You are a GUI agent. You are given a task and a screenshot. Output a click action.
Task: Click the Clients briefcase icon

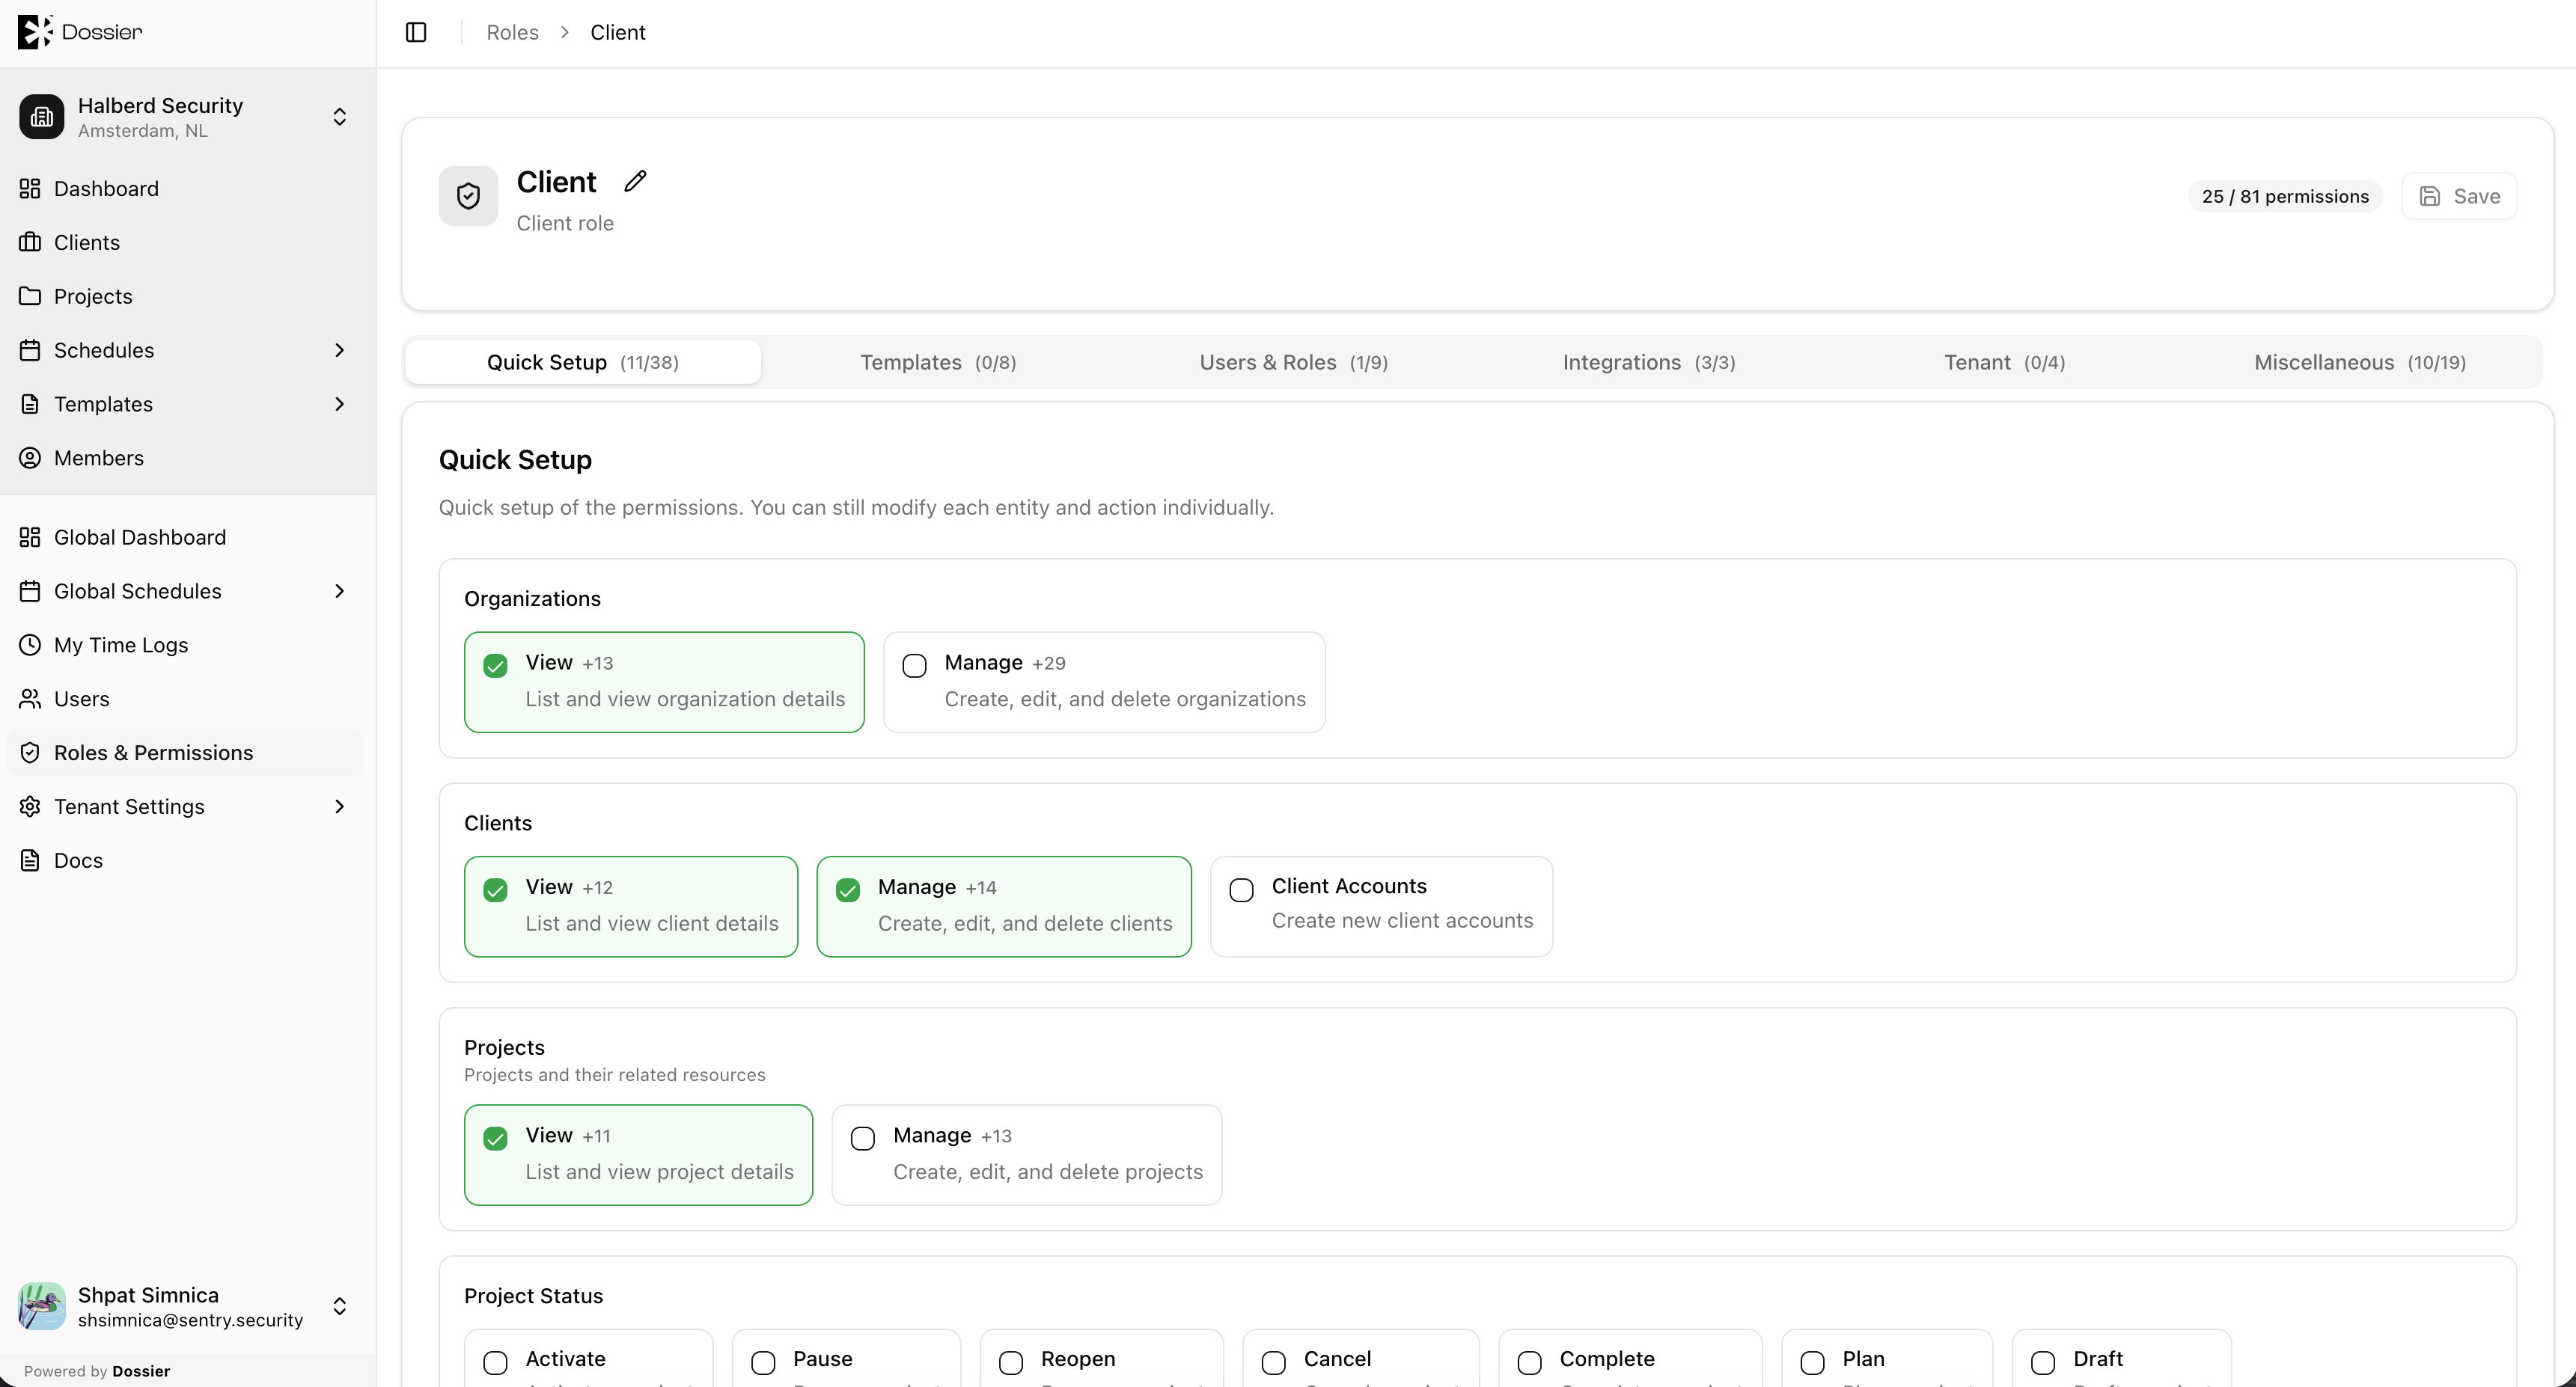(30, 243)
